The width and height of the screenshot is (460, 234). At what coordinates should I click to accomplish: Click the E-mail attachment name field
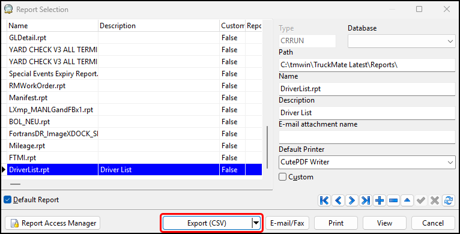point(367,137)
